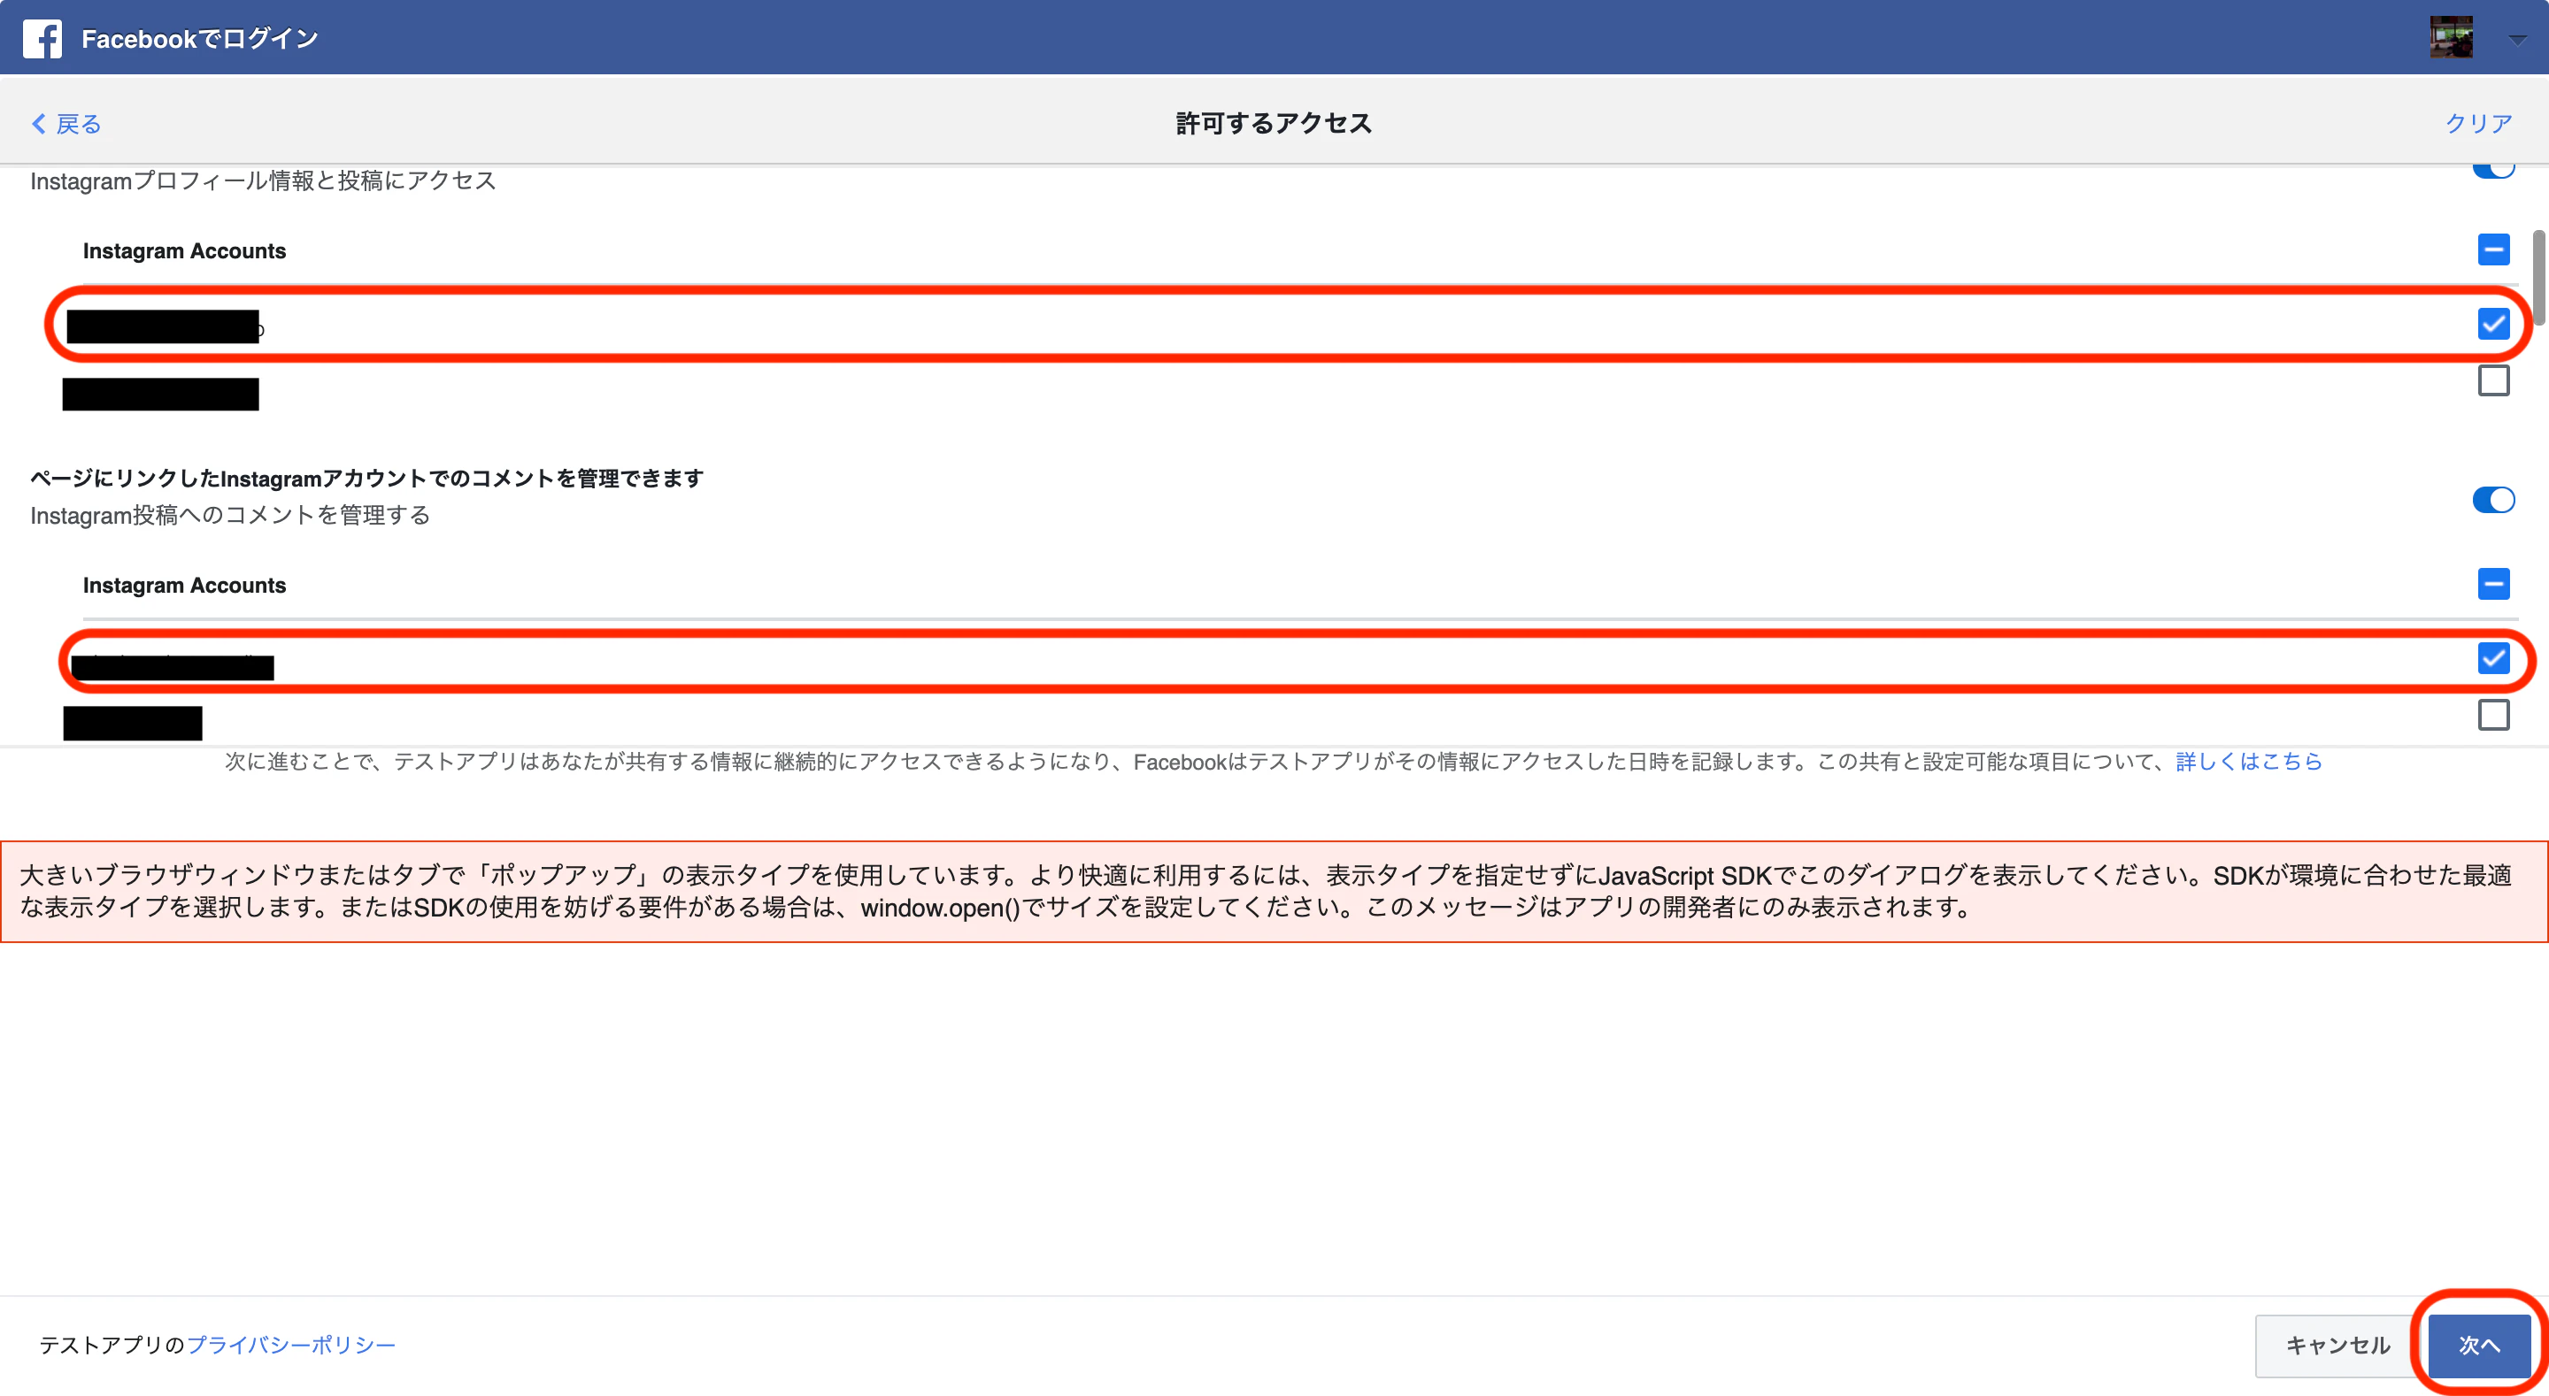The width and height of the screenshot is (2549, 1396).
Task: Open the プライバシーポリシー link
Action: pos(291,1345)
